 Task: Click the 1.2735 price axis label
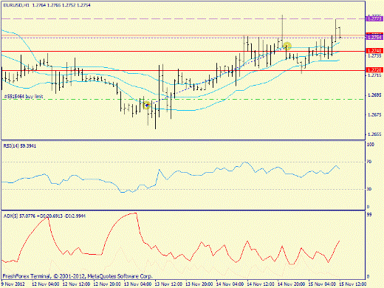coord(374,56)
